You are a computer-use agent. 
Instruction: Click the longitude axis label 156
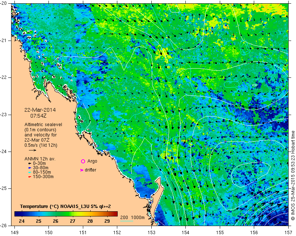(x=254, y=233)
